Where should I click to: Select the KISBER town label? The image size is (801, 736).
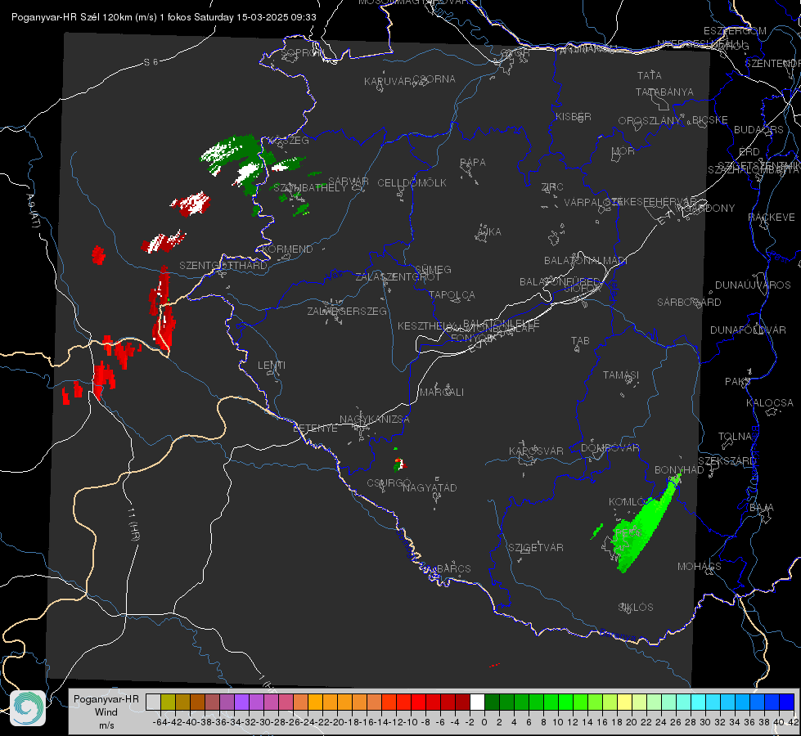click(574, 117)
